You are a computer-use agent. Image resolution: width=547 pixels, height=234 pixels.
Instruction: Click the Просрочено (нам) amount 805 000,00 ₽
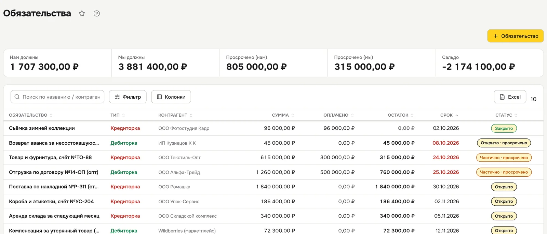coord(256,67)
